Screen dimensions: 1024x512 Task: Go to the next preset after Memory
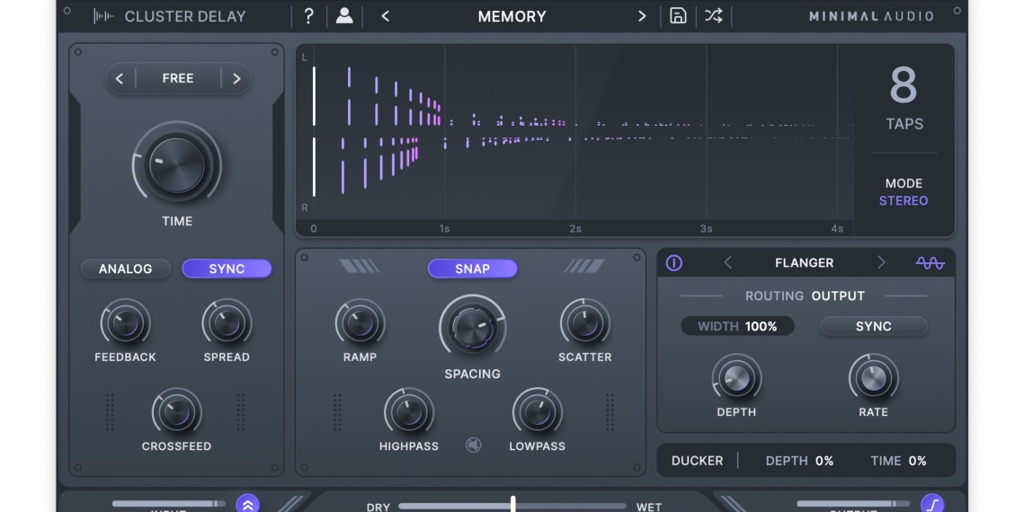[642, 16]
